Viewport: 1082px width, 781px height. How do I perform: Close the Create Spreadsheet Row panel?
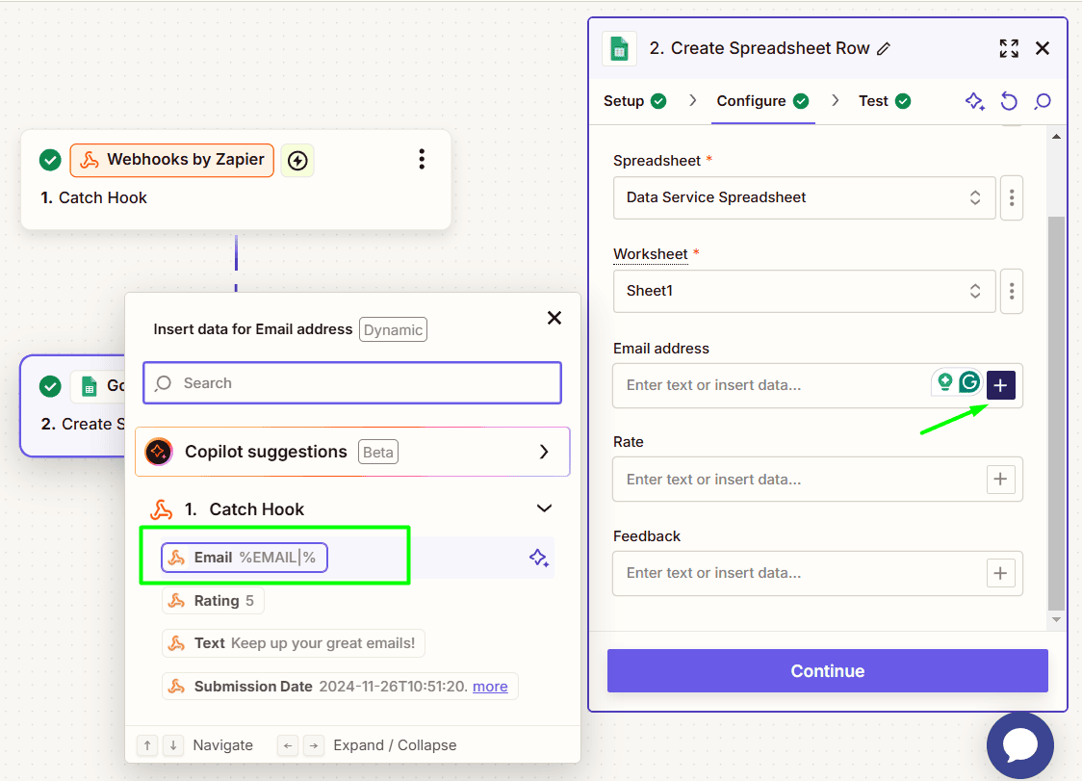[1043, 47]
